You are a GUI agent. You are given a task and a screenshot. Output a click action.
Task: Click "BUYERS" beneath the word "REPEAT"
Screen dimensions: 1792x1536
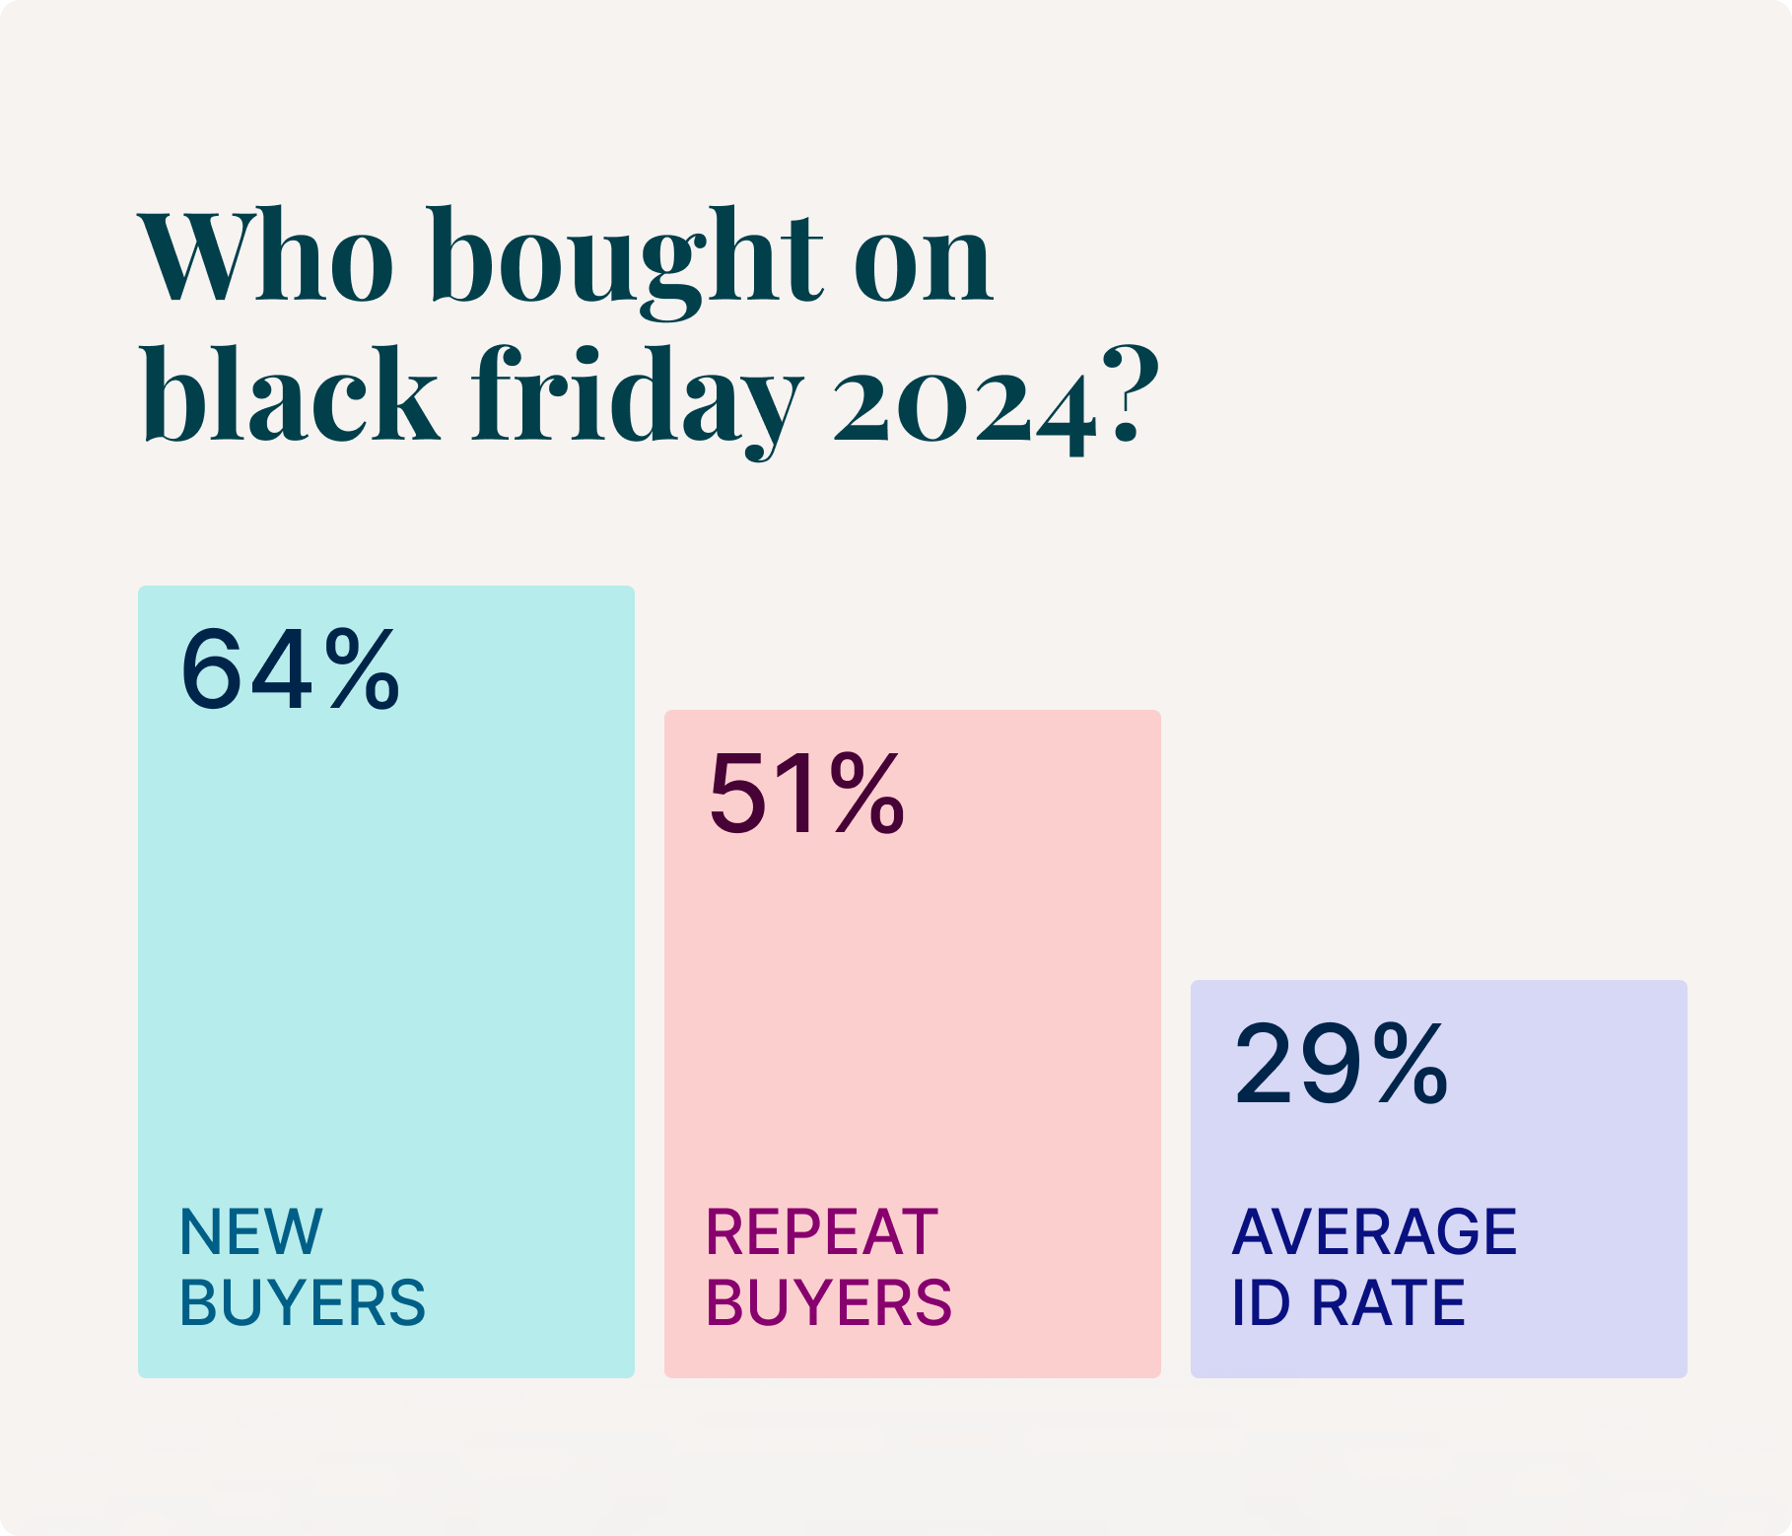[829, 1301]
